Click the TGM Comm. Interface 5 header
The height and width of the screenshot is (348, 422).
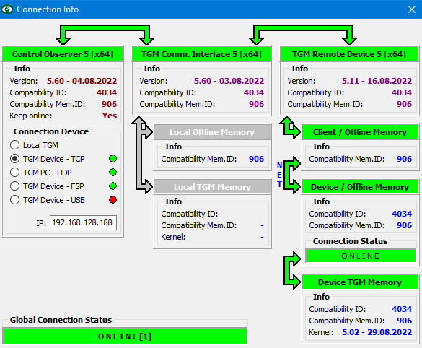click(x=201, y=54)
